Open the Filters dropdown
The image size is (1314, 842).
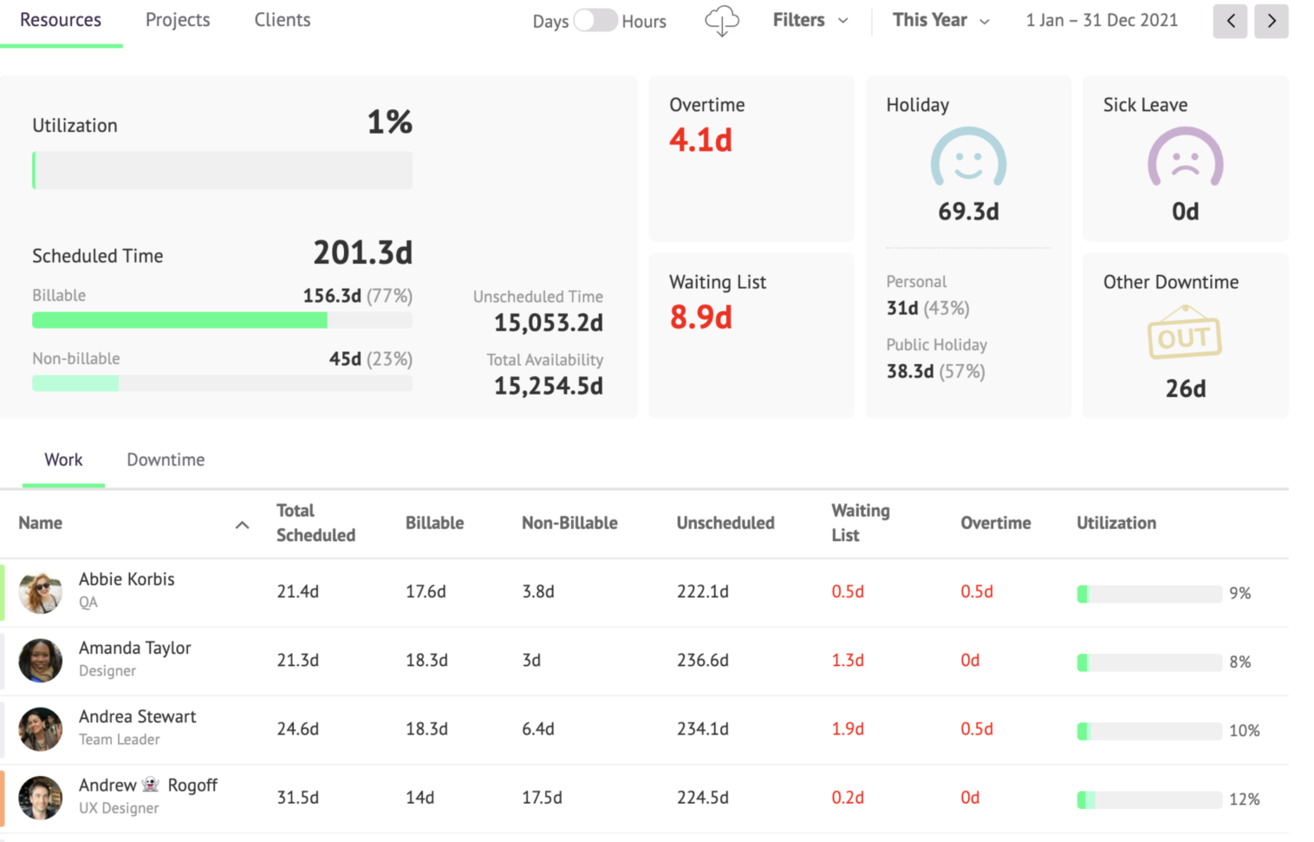coord(809,20)
